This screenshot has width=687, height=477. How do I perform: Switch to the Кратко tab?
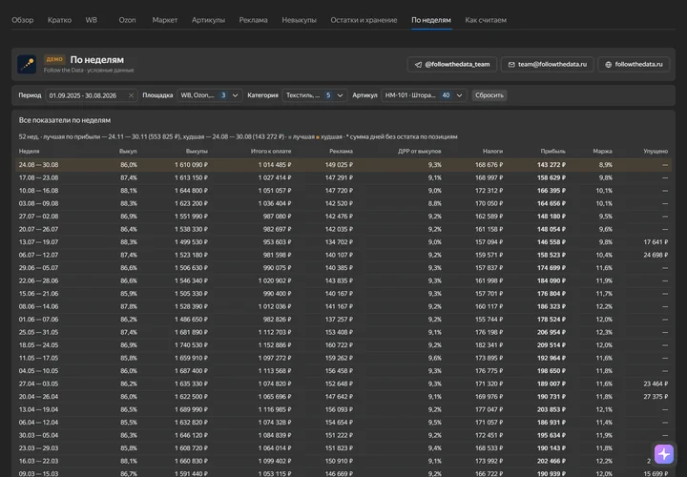point(59,20)
